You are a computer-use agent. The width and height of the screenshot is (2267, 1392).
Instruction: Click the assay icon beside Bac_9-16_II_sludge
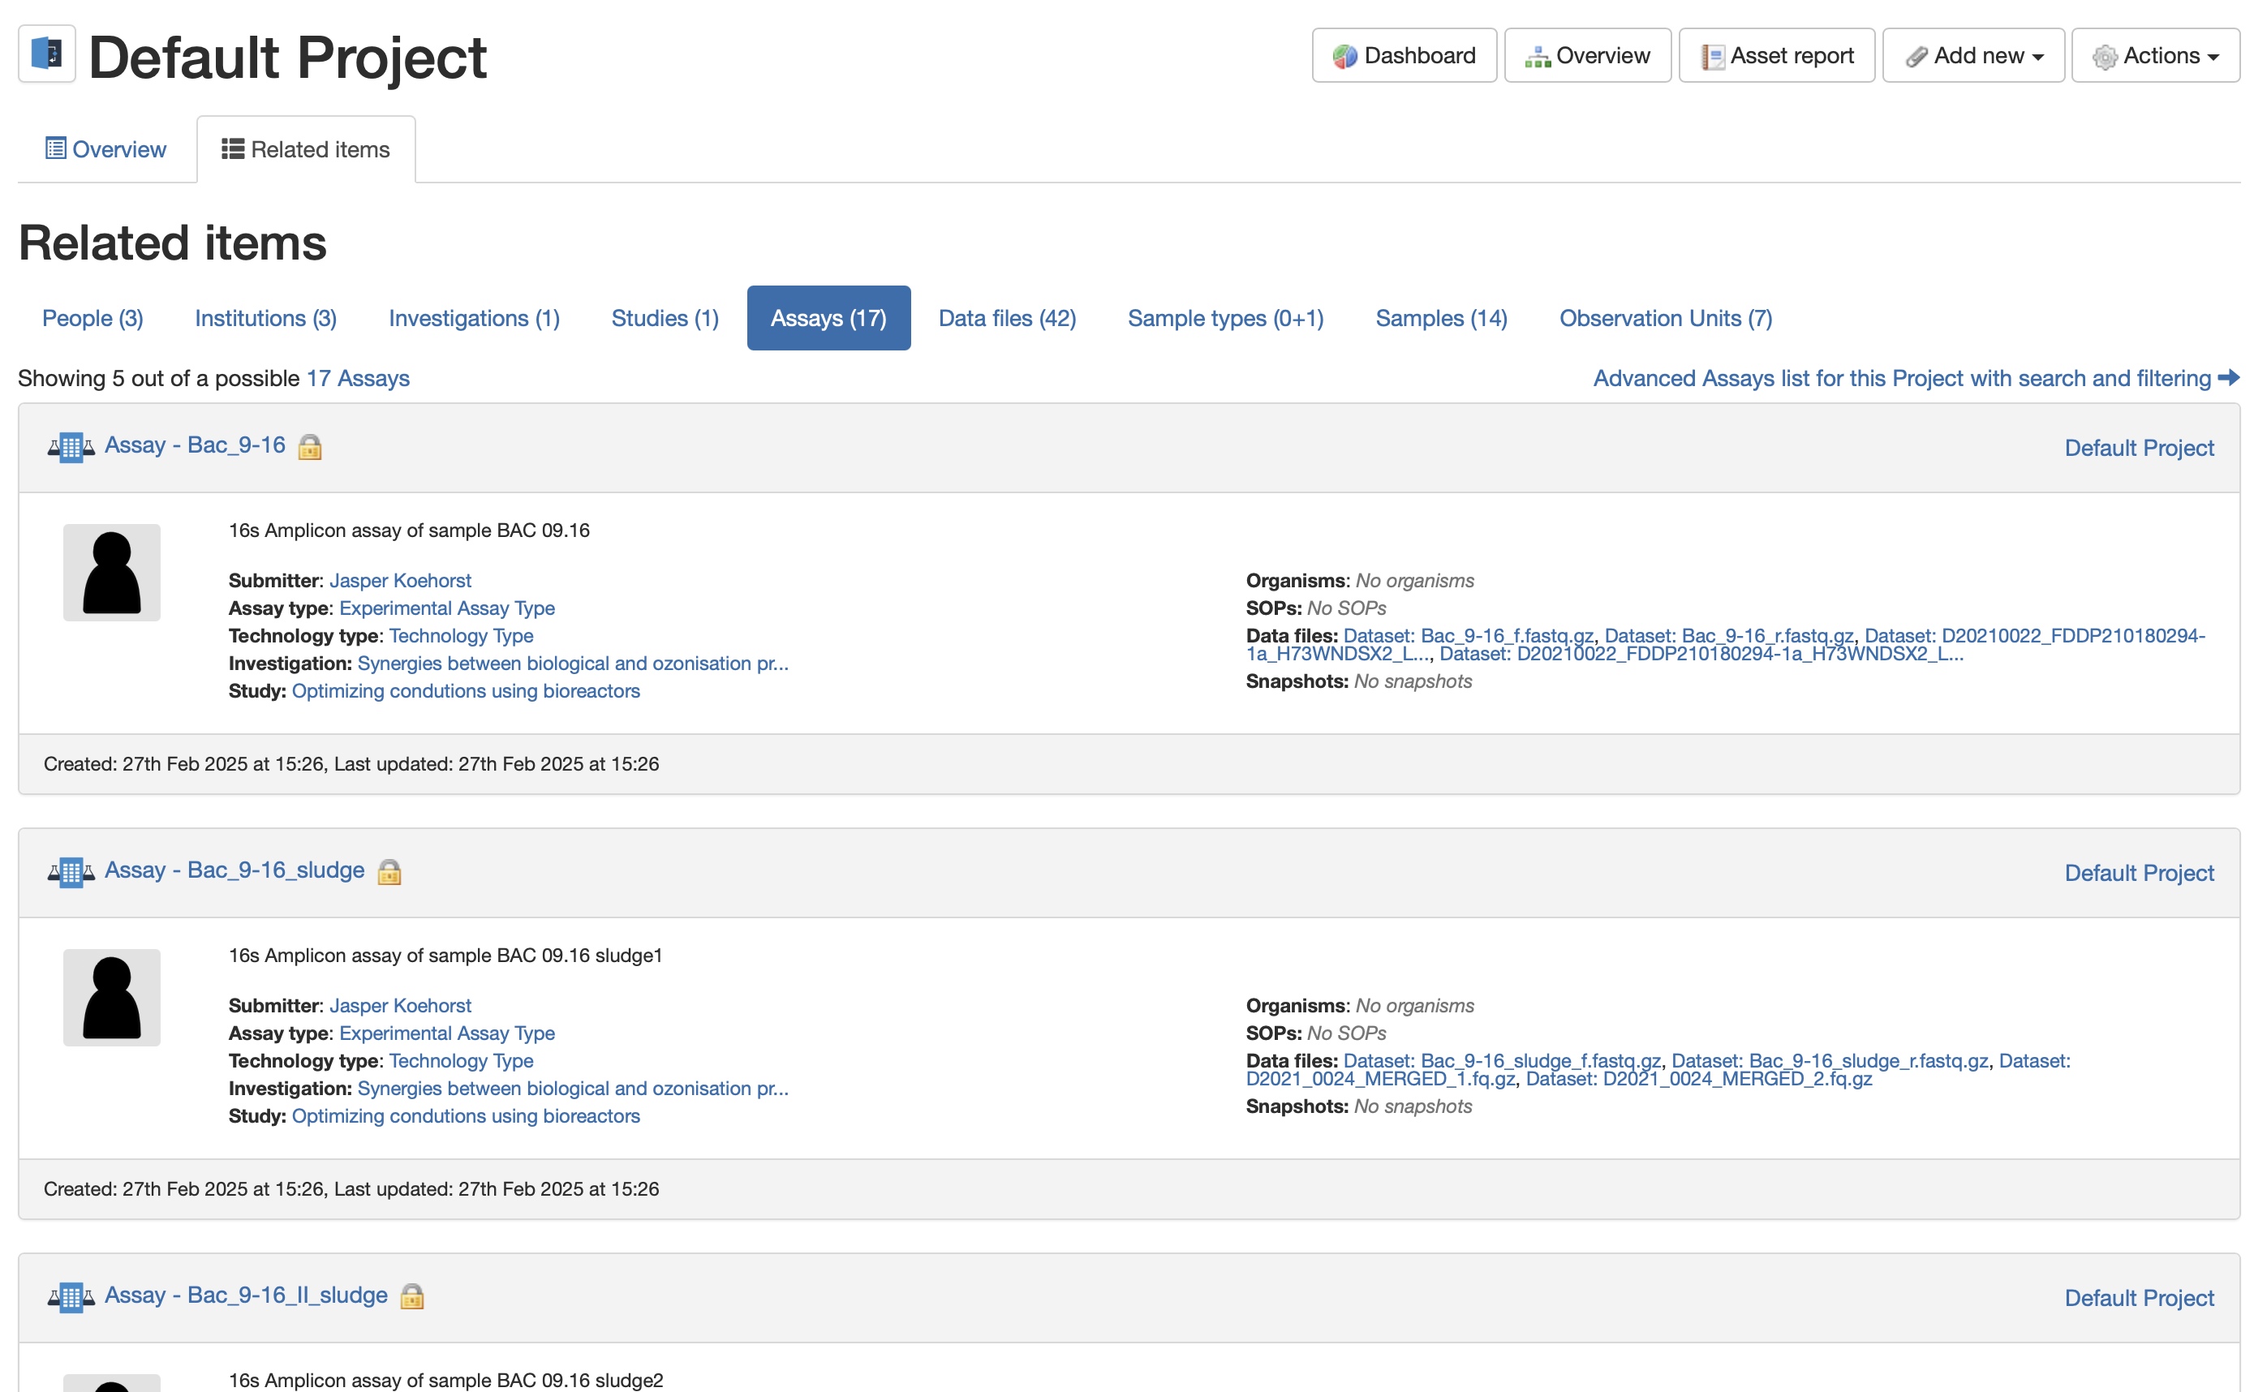(x=71, y=1297)
